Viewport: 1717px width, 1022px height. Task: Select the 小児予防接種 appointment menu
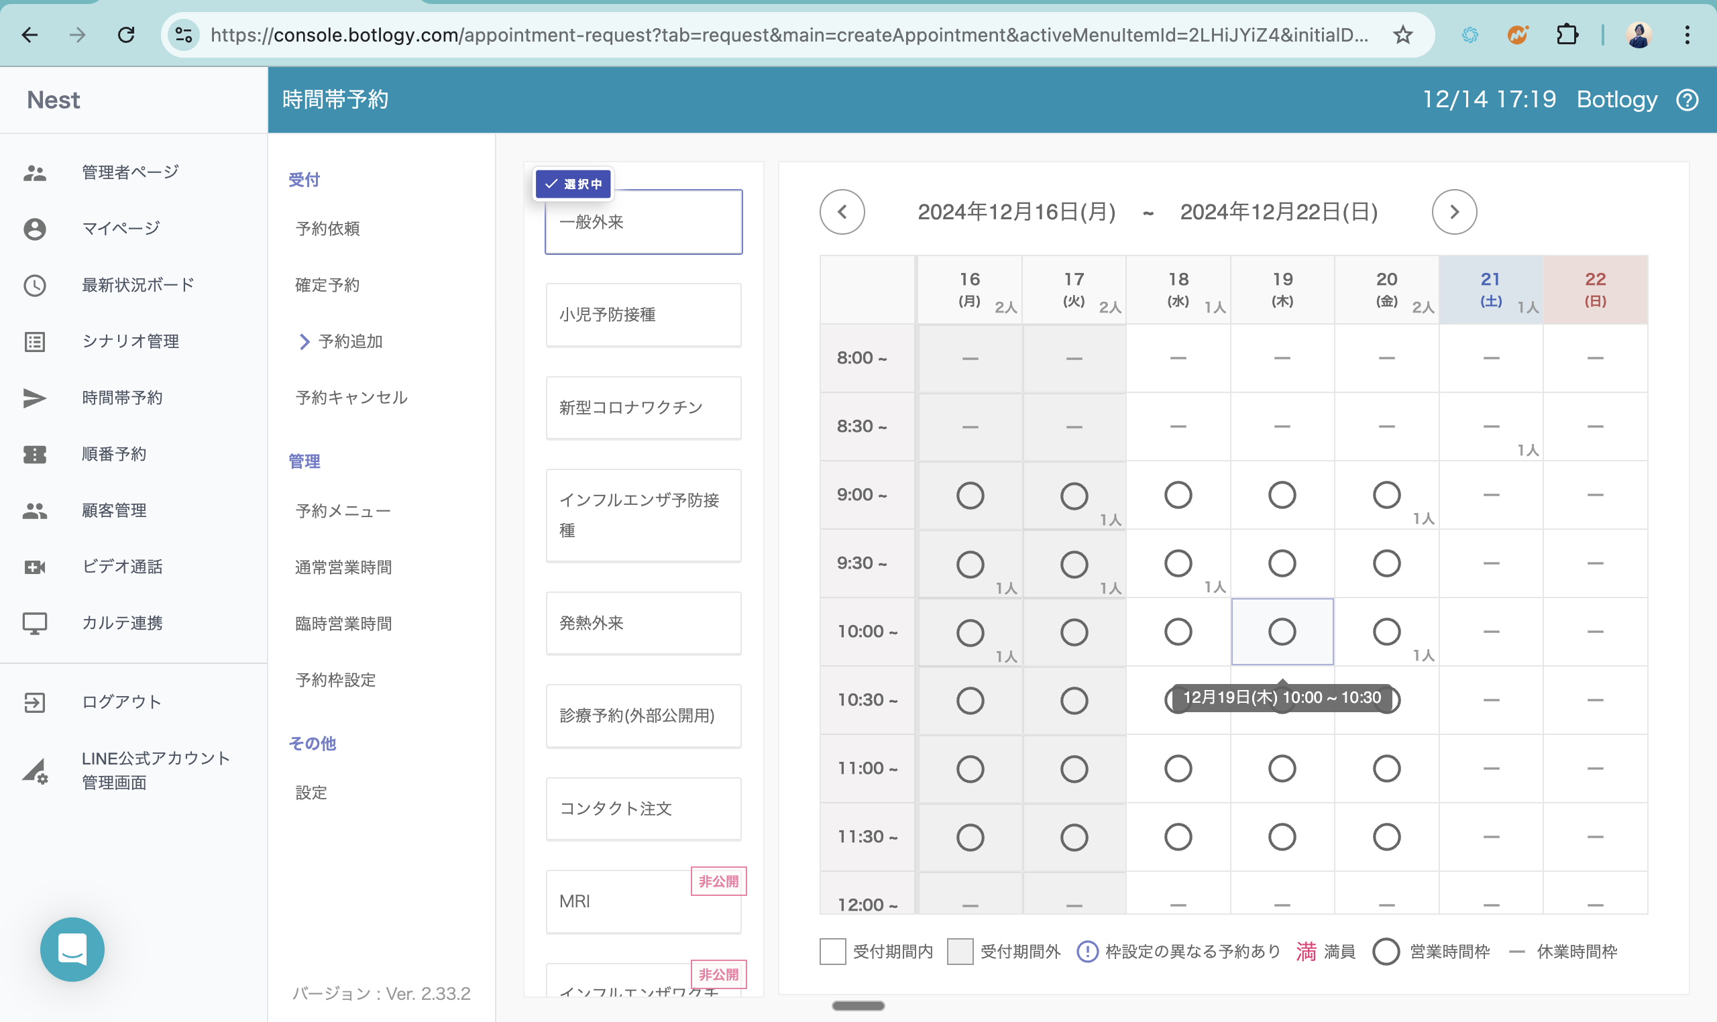(643, 315)
